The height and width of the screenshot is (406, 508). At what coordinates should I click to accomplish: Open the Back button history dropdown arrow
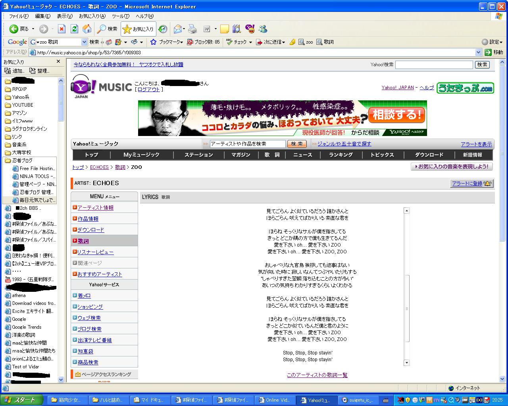tap(33, 29)
